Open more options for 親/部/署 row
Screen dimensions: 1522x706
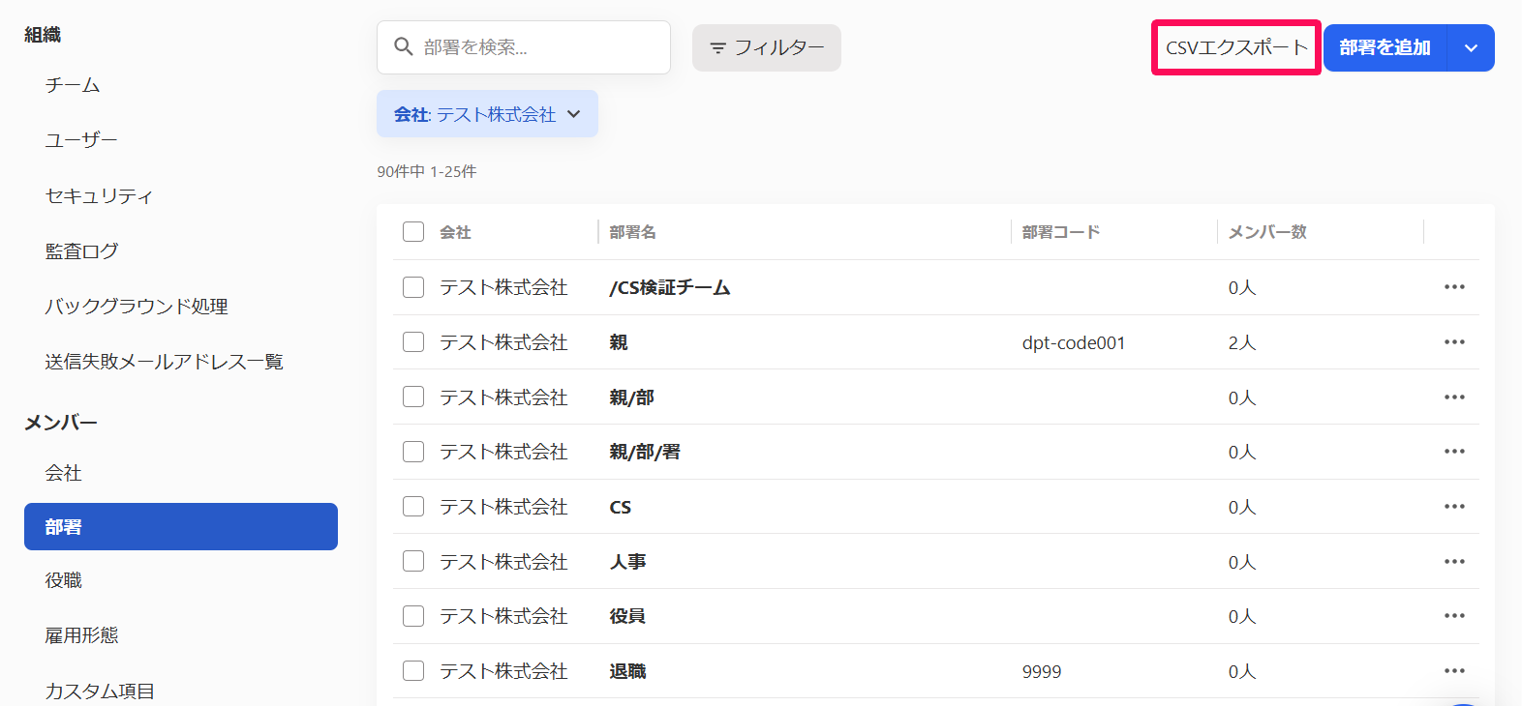tap(1454, 452)
